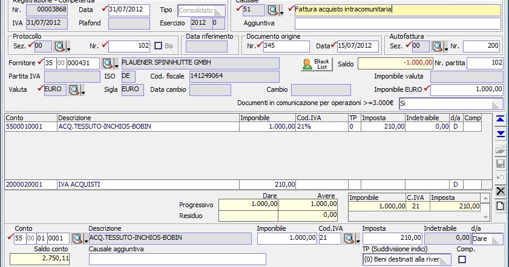Go to first row with top arrow icon
Screen dimensions: 509x267
[501, 120]
